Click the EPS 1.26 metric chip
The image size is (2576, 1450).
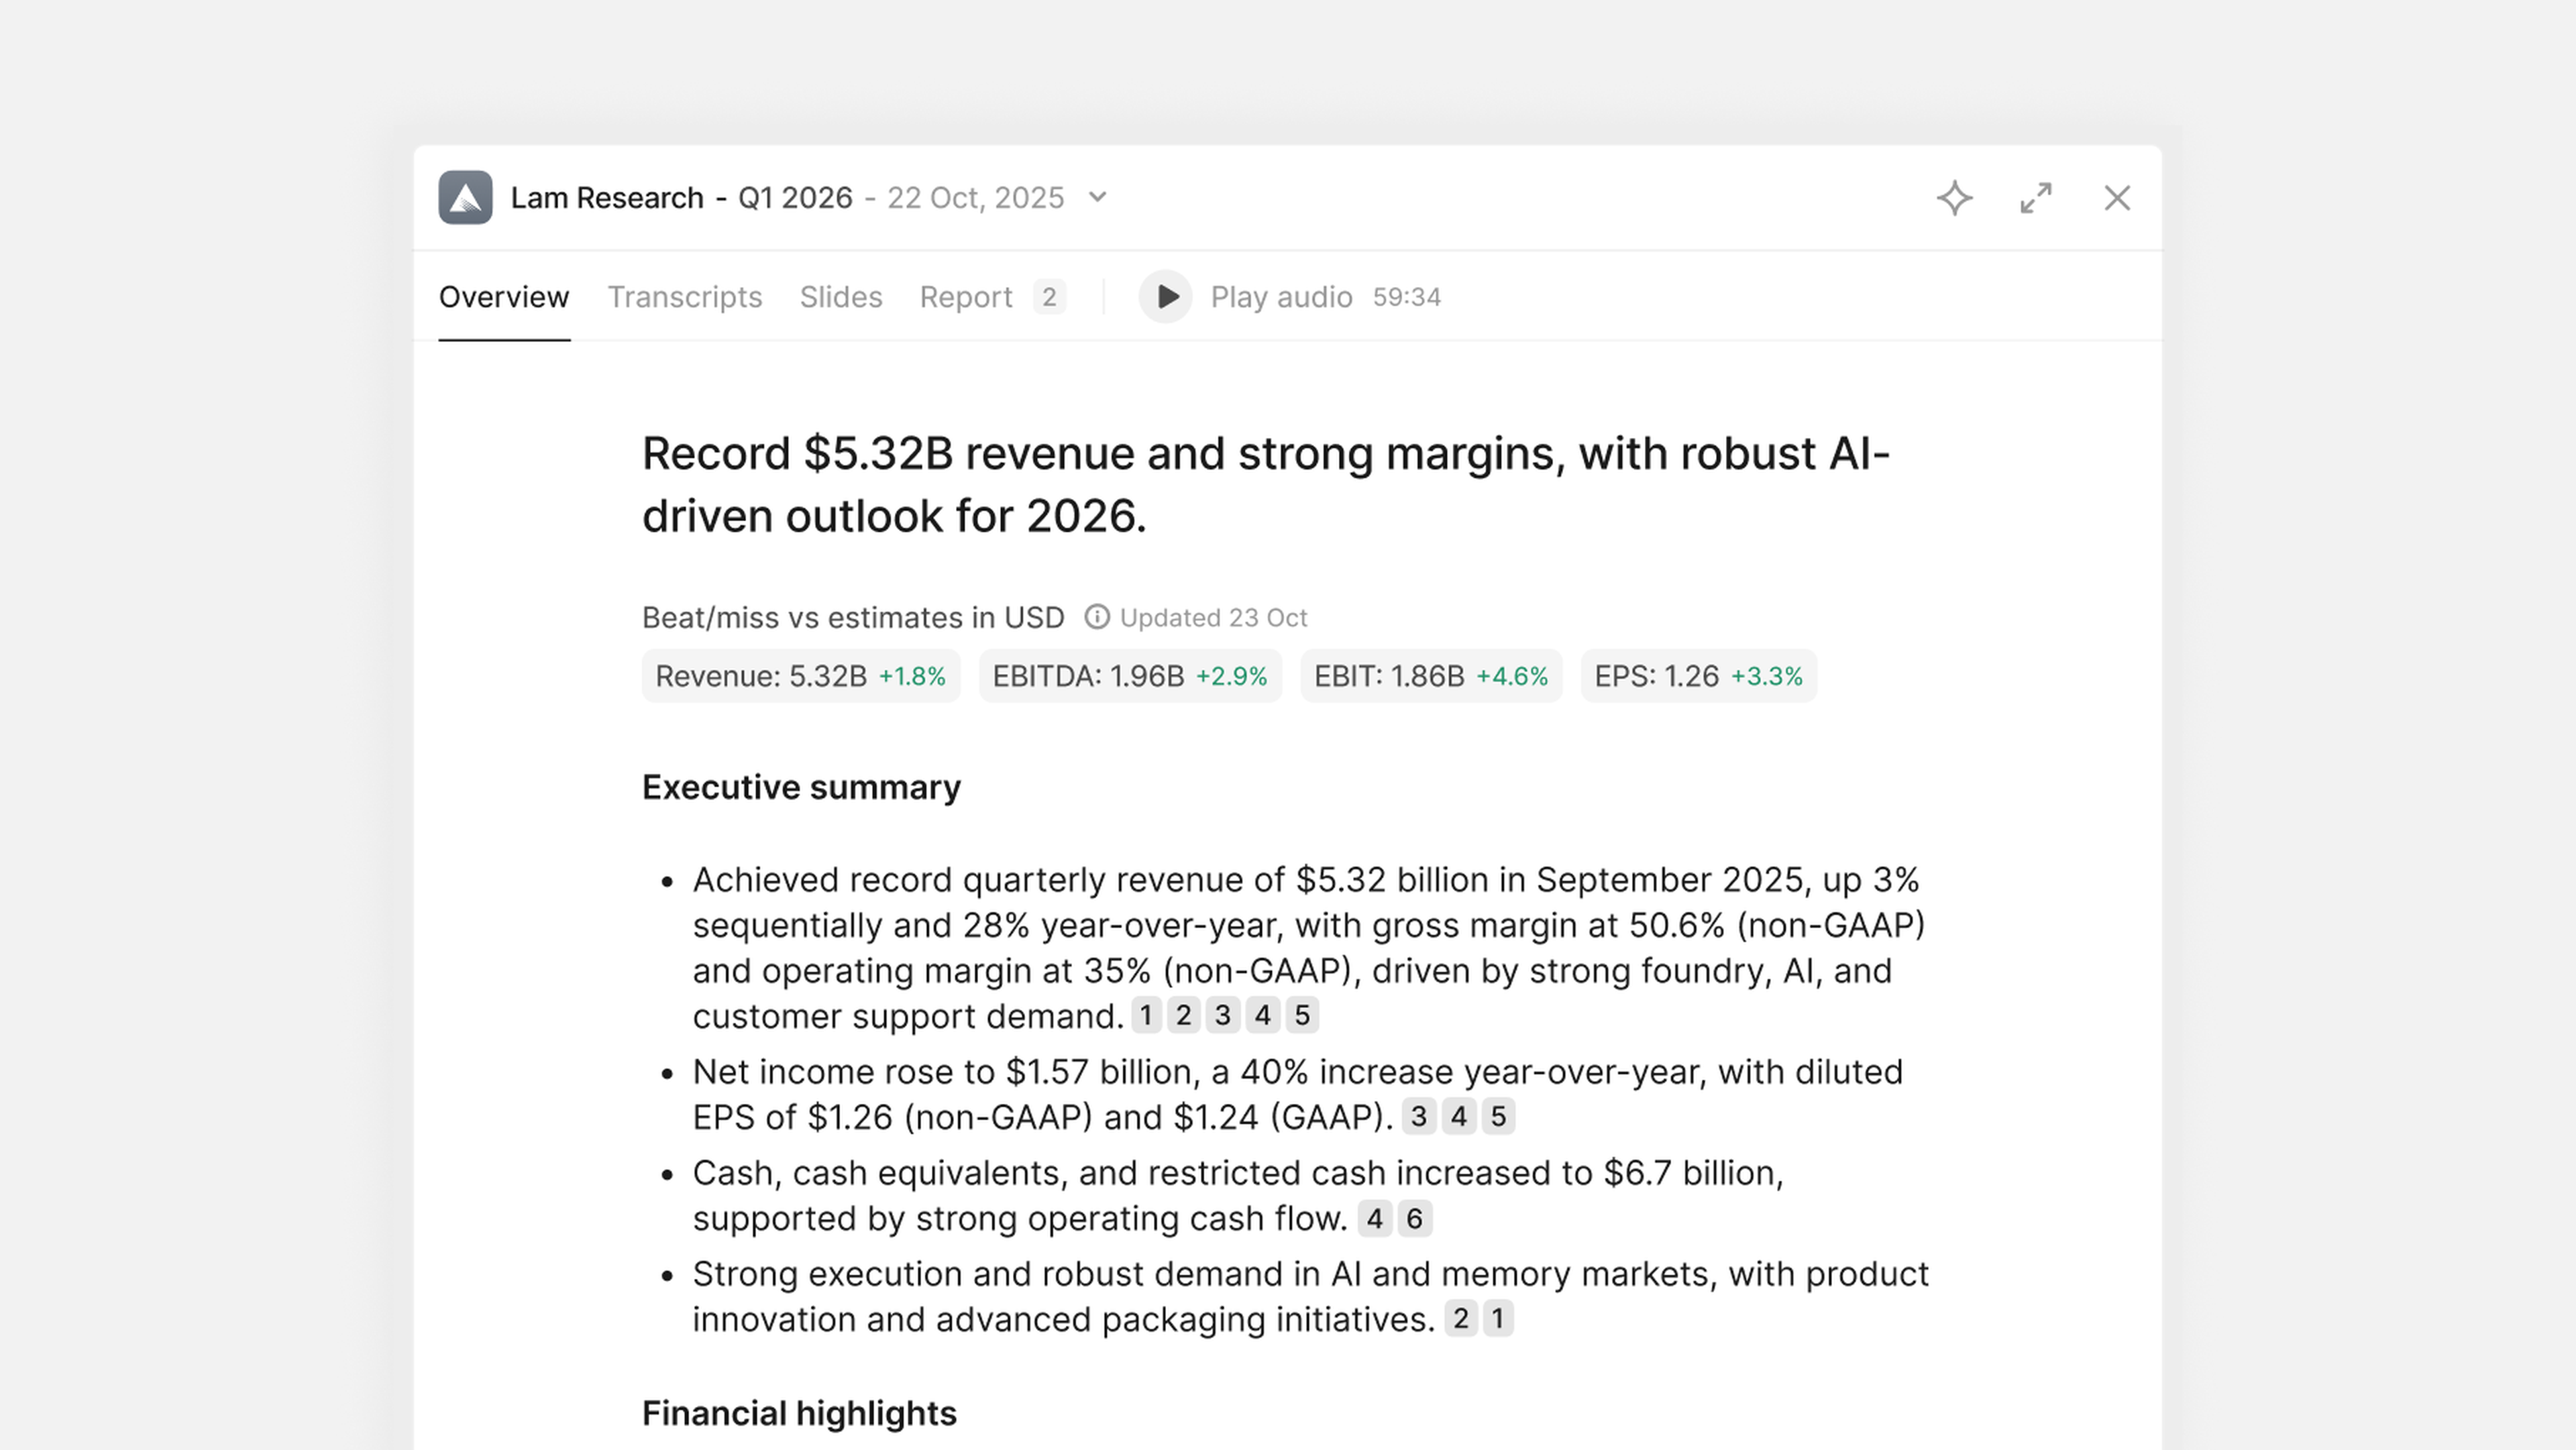click(1697, 676)
